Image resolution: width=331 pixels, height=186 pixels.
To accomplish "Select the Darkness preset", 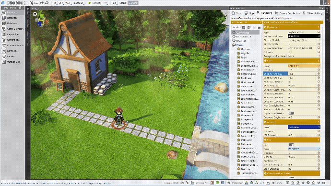I will click(x=246, y=78).
